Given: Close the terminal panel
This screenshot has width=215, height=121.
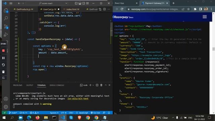Looking at the screenshot, I should pos(110,85).
